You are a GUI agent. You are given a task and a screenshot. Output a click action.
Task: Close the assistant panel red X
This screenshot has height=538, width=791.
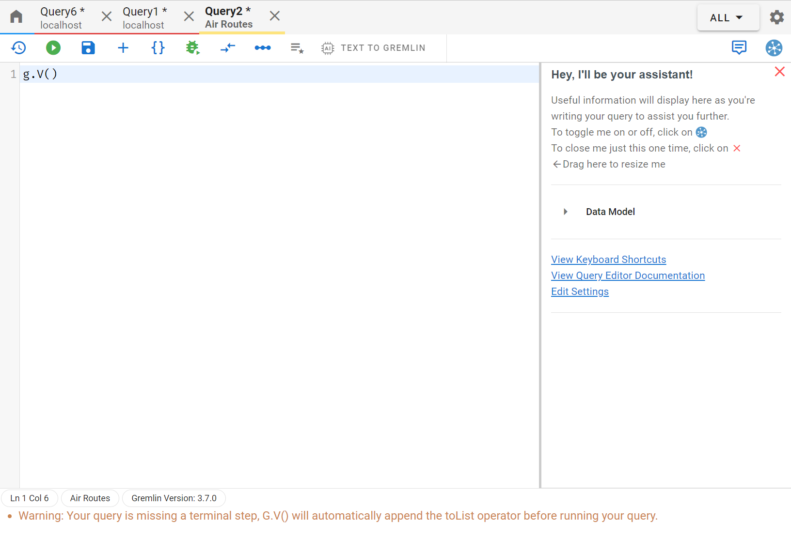(780, 72)
